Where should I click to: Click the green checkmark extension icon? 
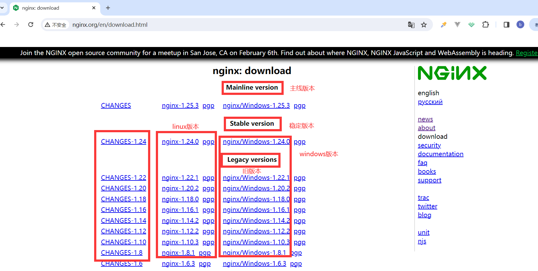click(471, 25)
